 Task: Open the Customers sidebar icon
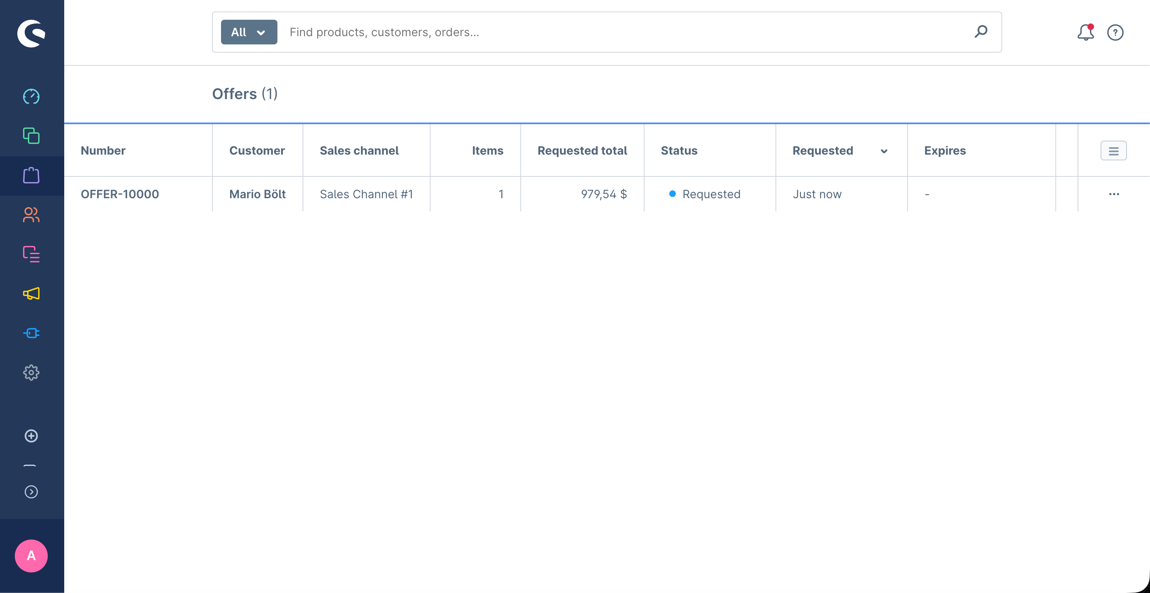31,215
